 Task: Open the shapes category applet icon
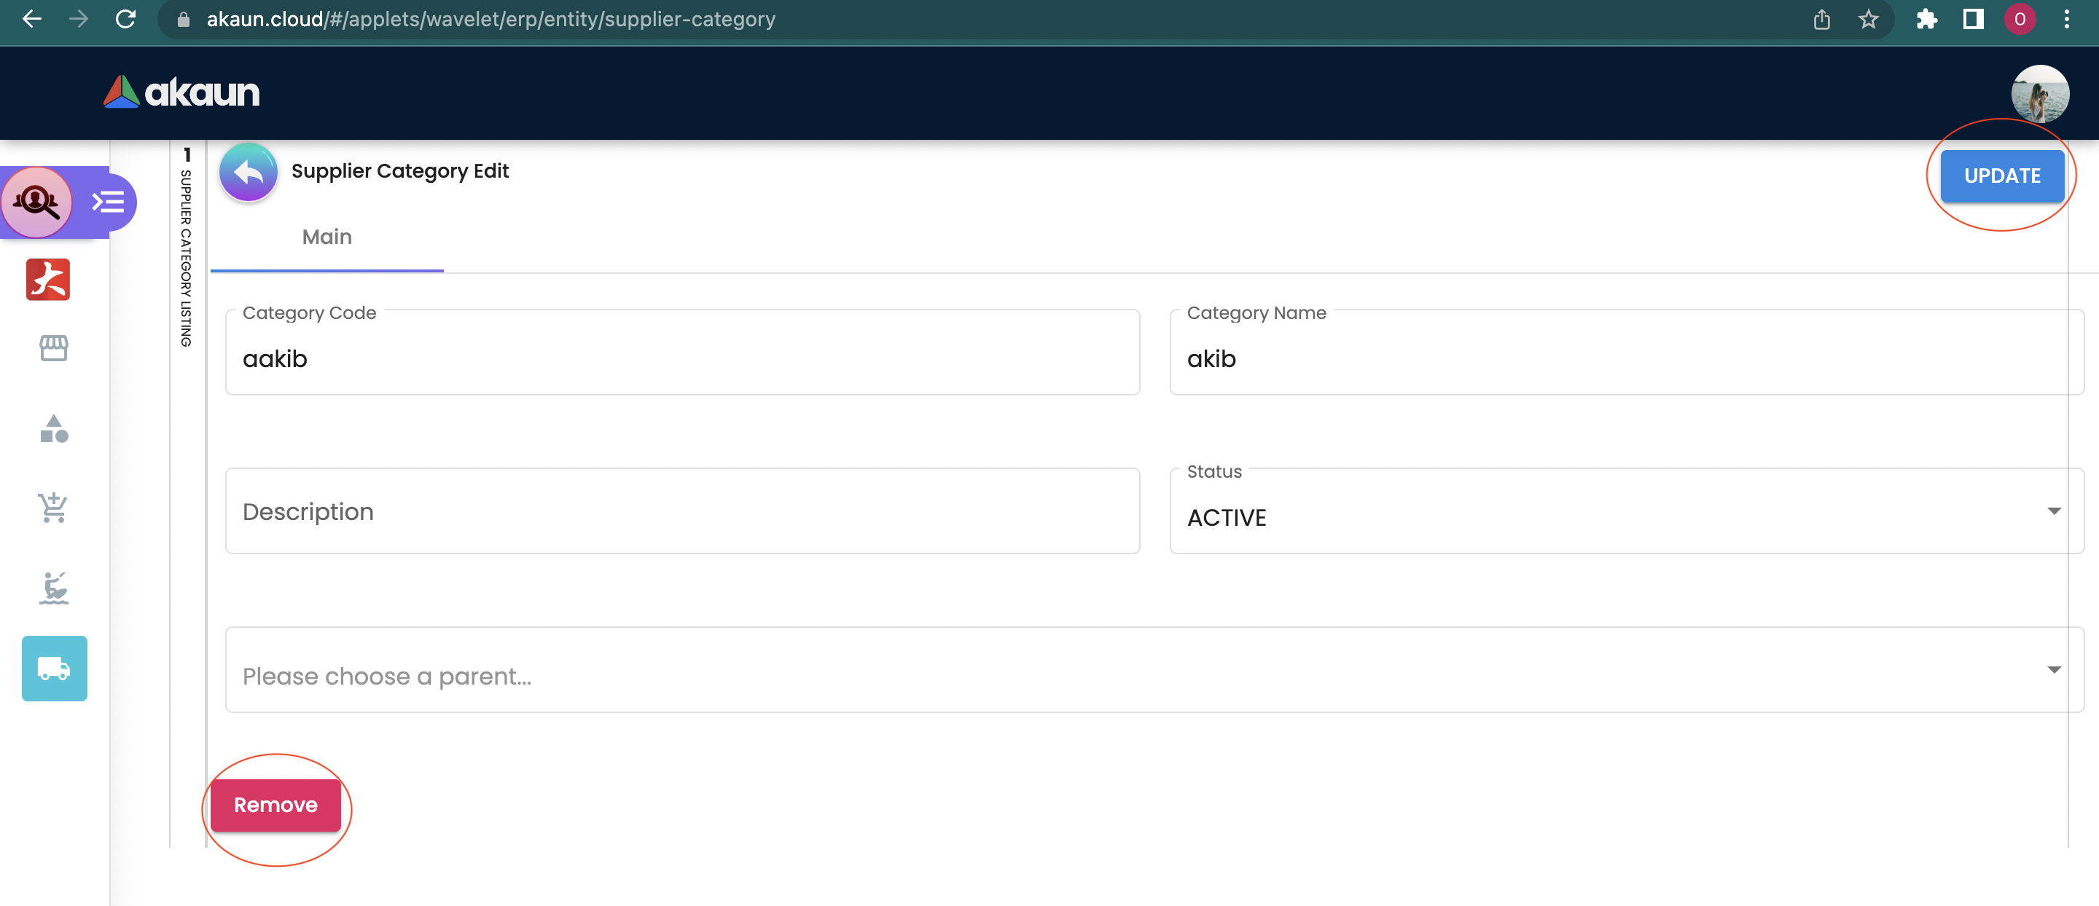[x=54, y=428]
